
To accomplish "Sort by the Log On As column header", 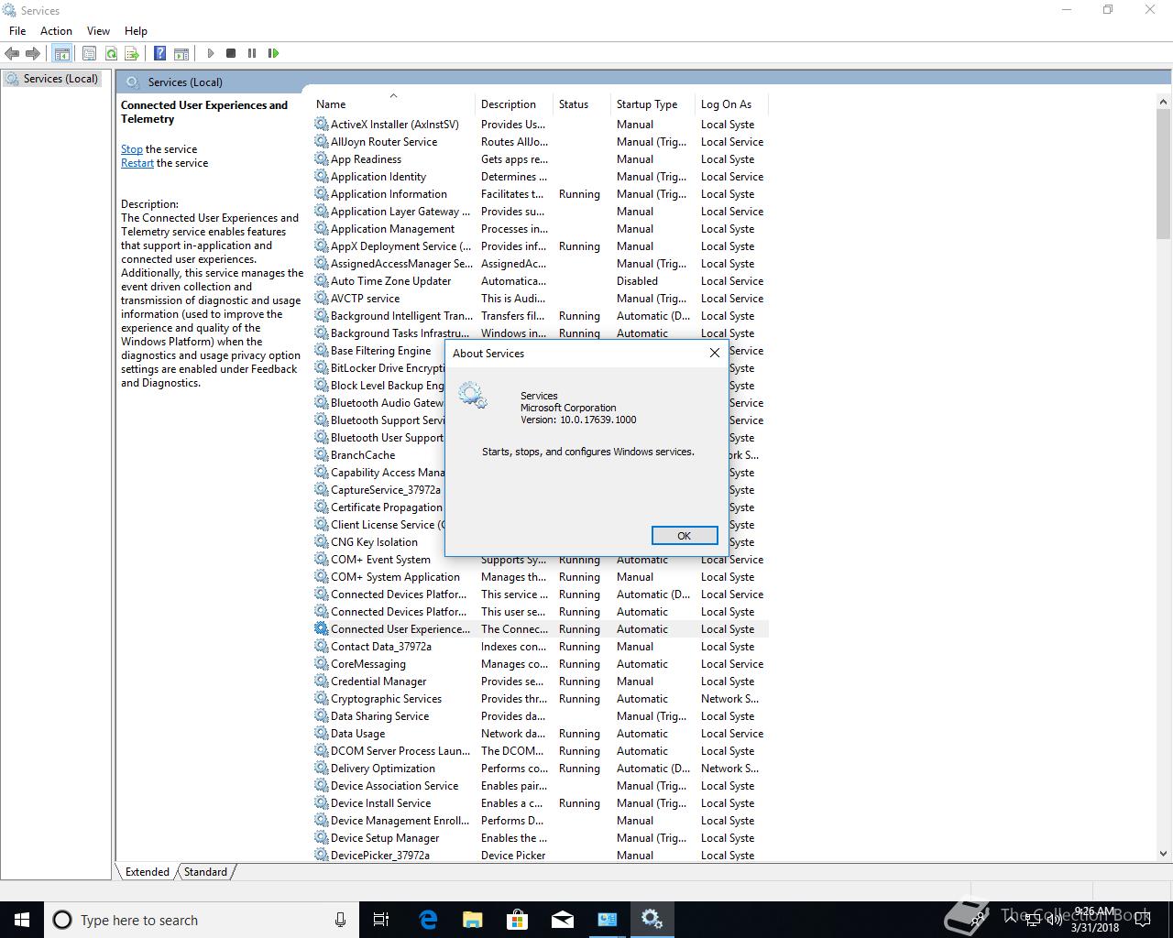I will [x=731, y=104].
